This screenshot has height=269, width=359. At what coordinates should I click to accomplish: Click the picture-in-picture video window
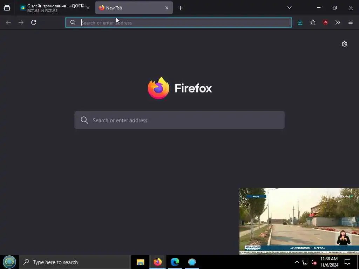click(299, 221)
